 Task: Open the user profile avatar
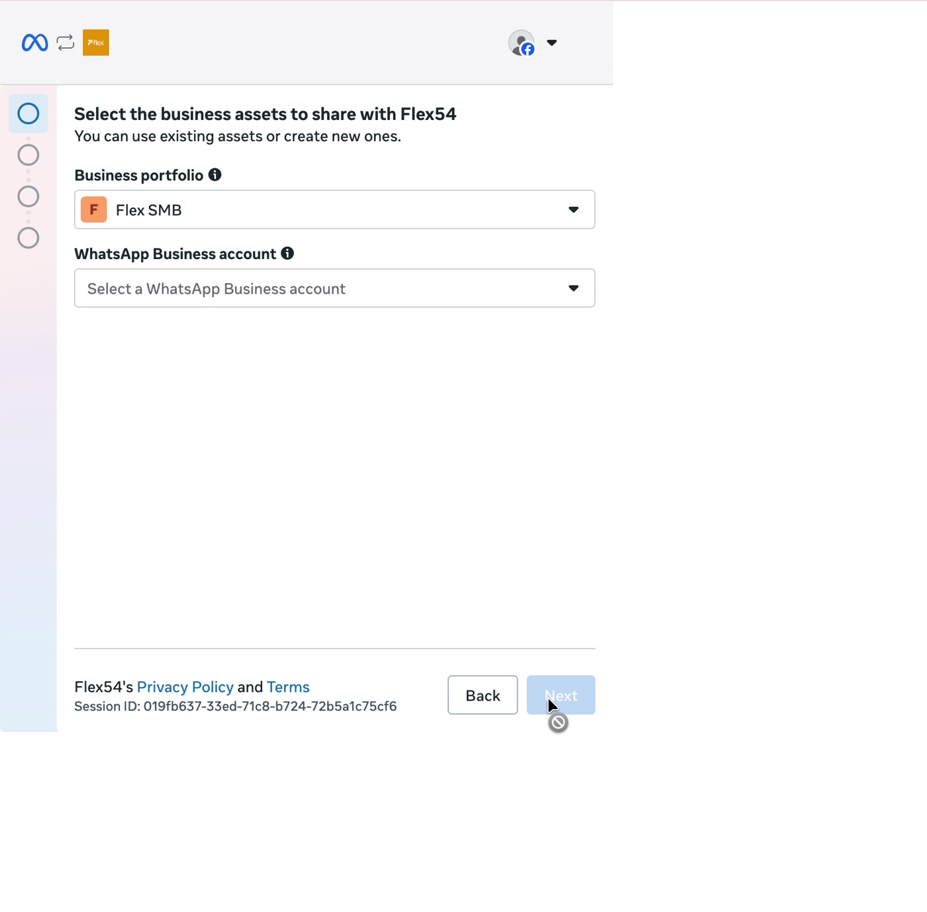coord(522,43)
